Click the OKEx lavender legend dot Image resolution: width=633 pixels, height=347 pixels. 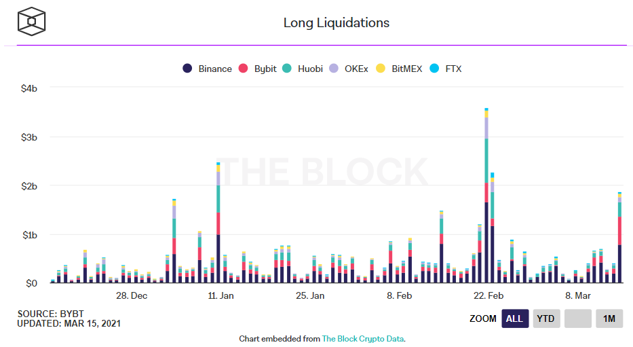333,69
